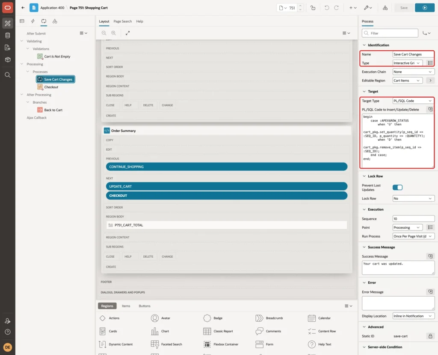Screen dimensions: 438x355
Task: Open the sidebar search magnifier
Action: 8,75
